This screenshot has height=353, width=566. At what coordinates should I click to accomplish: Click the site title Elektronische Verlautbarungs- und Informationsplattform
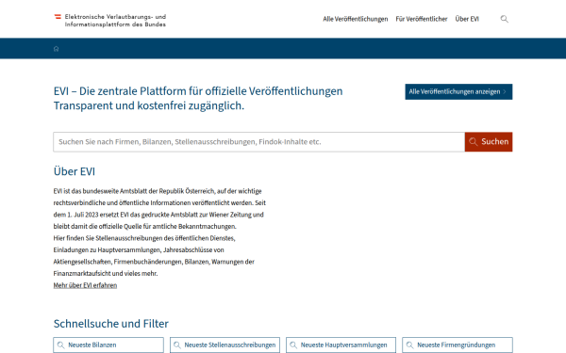click(115, 21)
